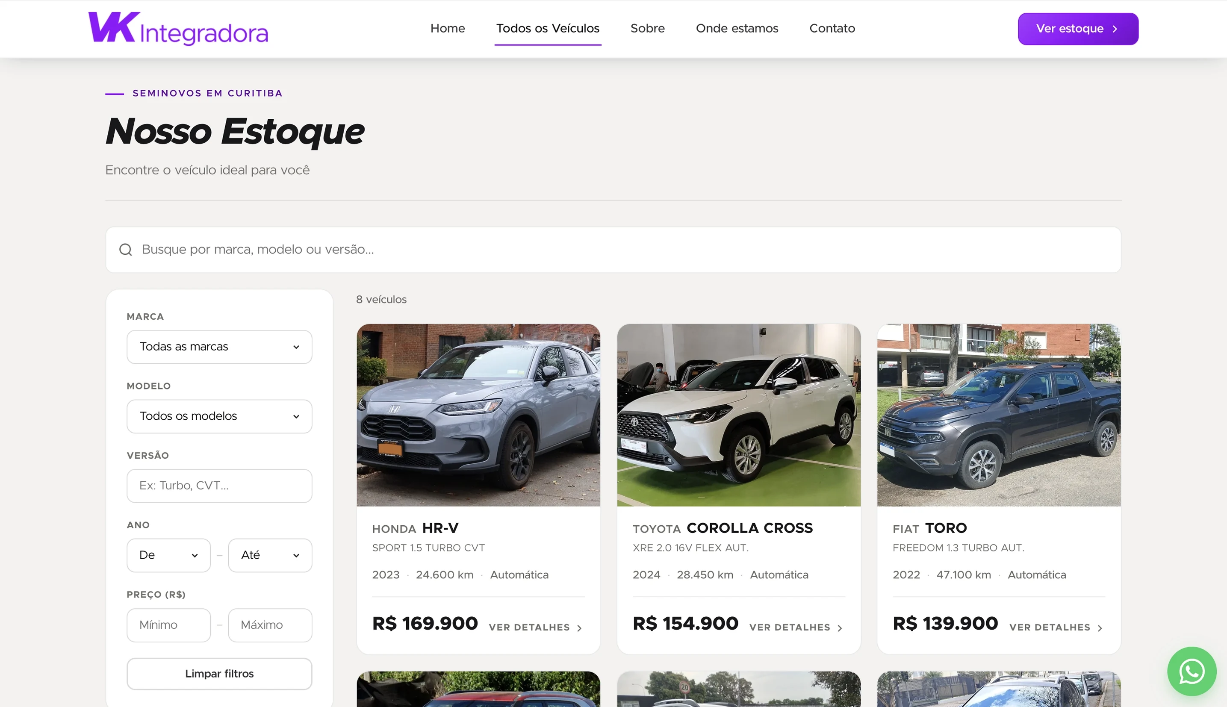Click the search magnifier icon
Image resolution: width=1227 pixels, height=707 pixels.
pos(126,250)
